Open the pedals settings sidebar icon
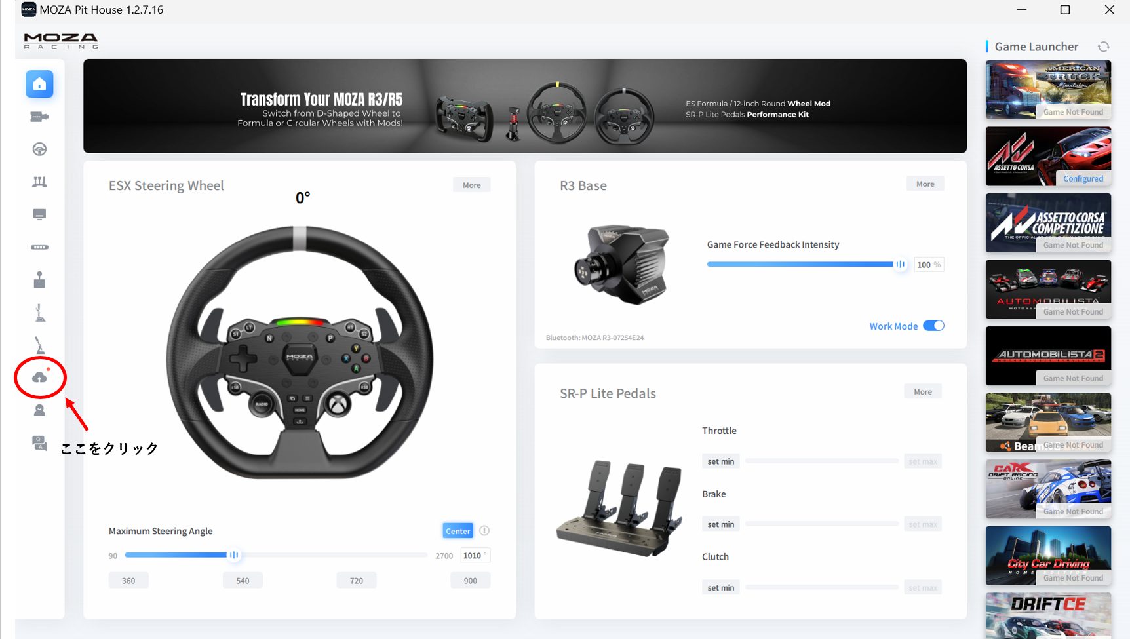Screen dimensions: 1130x639 tap(39, 182)
